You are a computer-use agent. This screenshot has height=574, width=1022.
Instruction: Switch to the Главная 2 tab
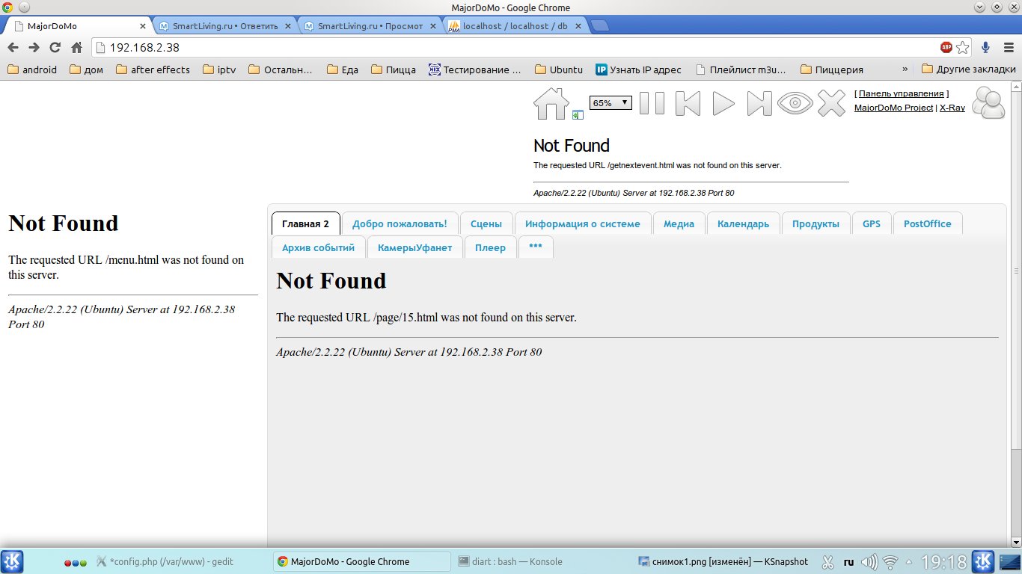coord(305,223)
